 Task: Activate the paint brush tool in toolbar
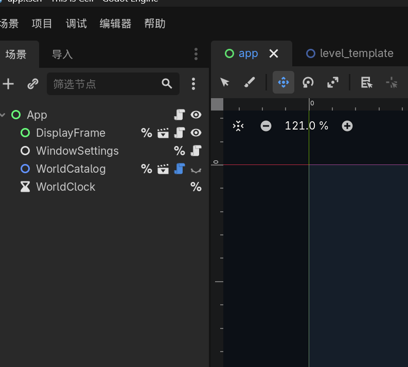tap(249, 82)
